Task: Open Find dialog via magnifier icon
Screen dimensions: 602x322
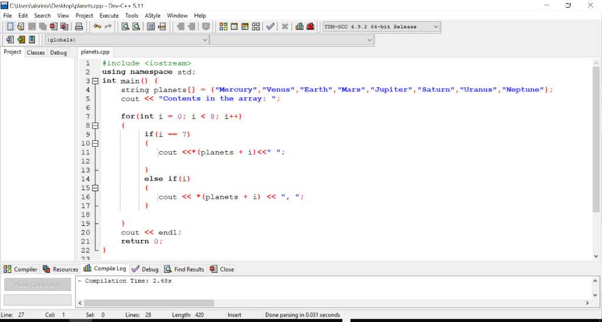Action: [x=125, y=26]
